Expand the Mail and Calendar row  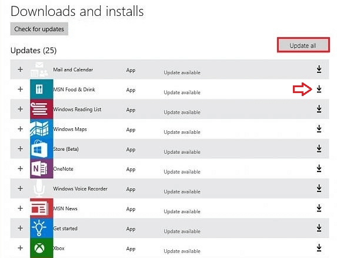(20, 70)
